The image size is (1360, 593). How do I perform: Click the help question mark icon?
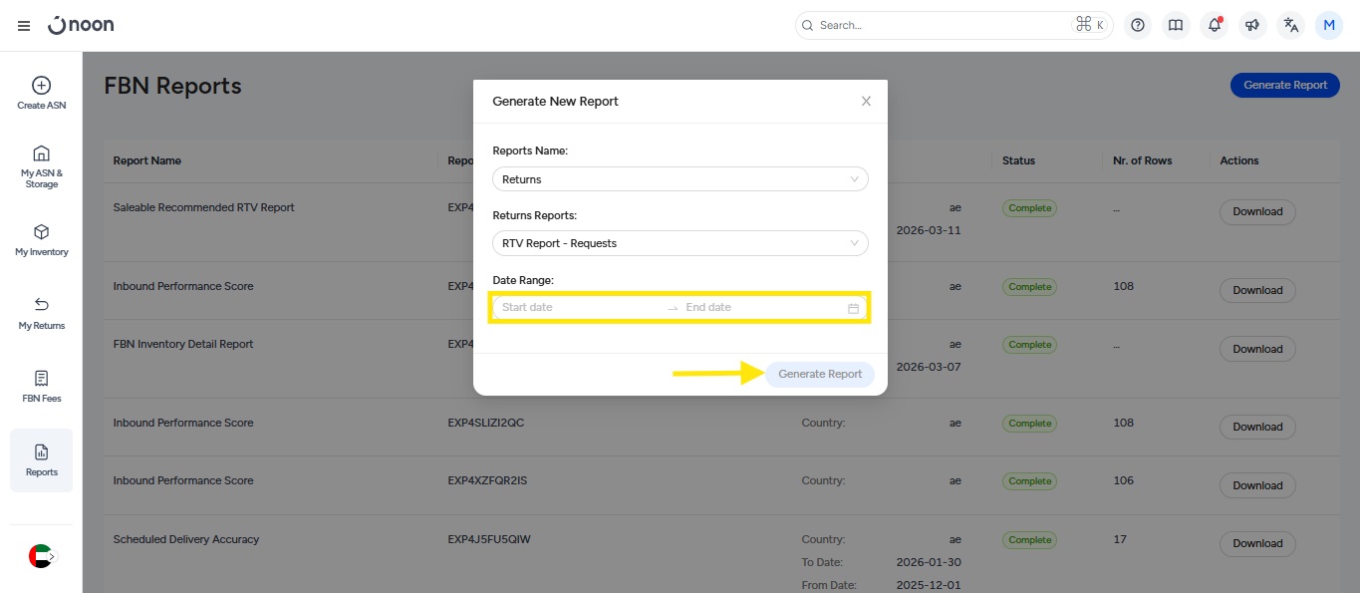click(x=1138, y=26)
